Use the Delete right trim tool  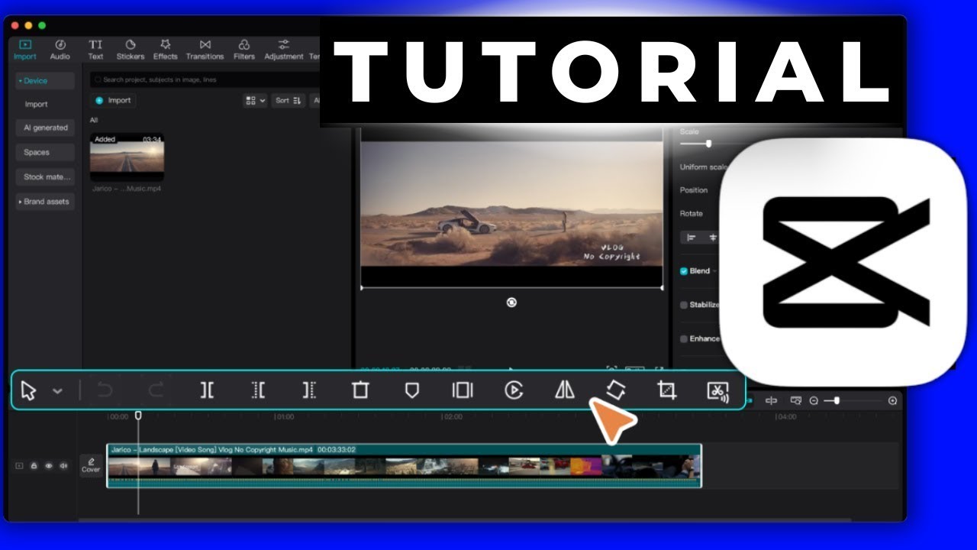coord(309,390)
